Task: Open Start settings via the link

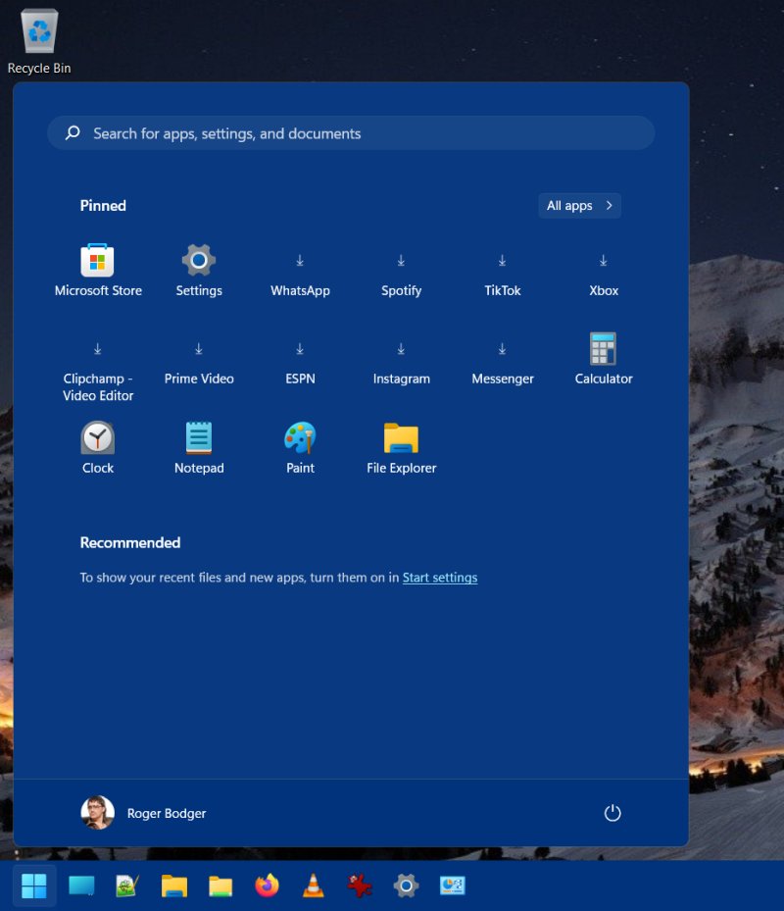Action: pyautogui.click(x=439, y=578)
